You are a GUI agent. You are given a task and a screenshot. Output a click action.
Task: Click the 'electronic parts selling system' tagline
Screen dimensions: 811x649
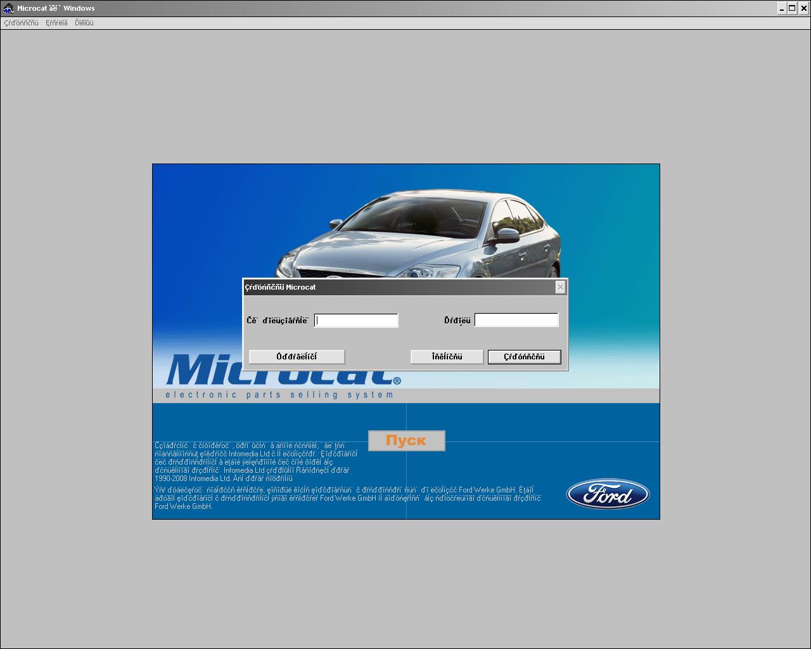(x=279, y=395)
